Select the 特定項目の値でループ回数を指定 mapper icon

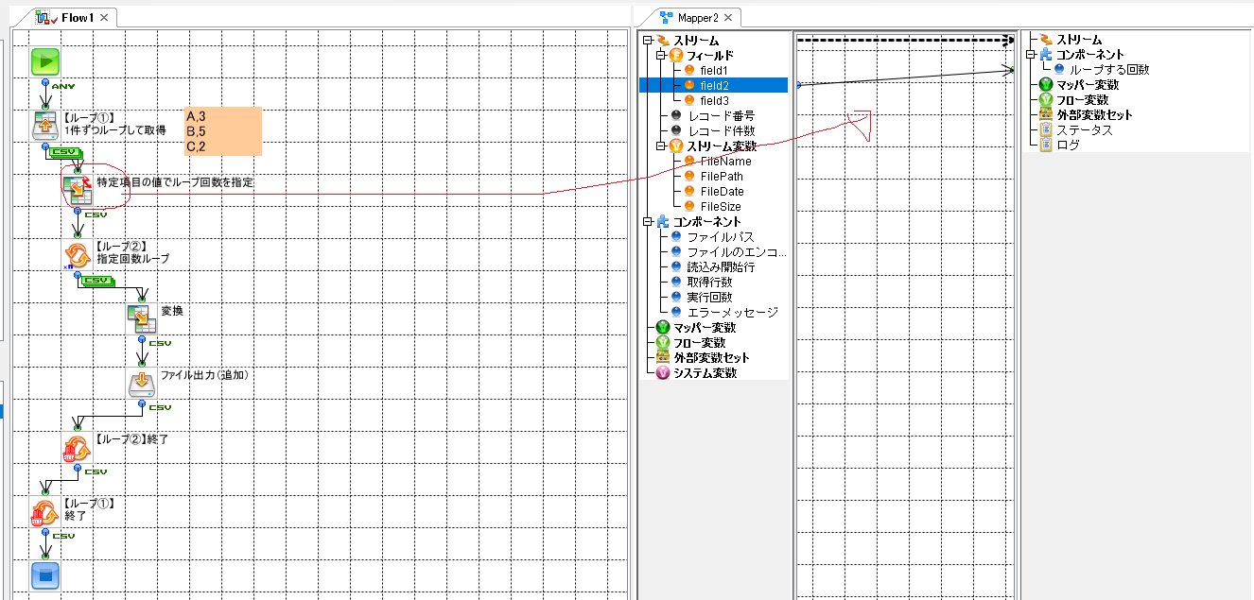(78, 189)
